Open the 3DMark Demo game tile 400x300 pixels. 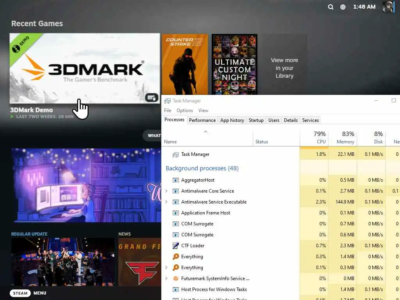pos(85,68)
